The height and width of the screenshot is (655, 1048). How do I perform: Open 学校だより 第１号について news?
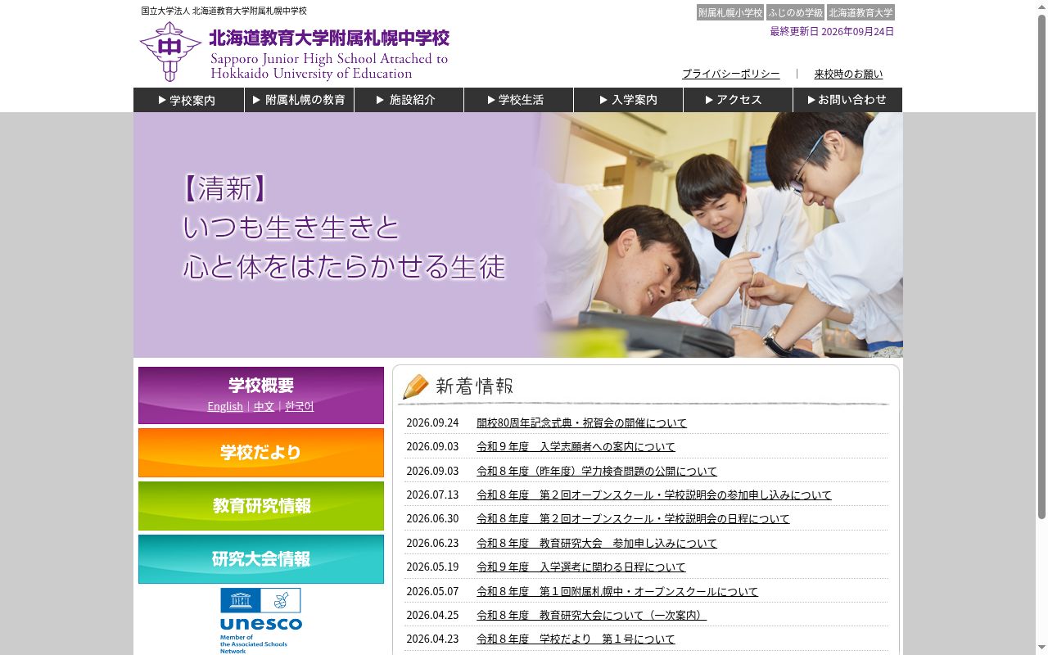tap(576, 639)
